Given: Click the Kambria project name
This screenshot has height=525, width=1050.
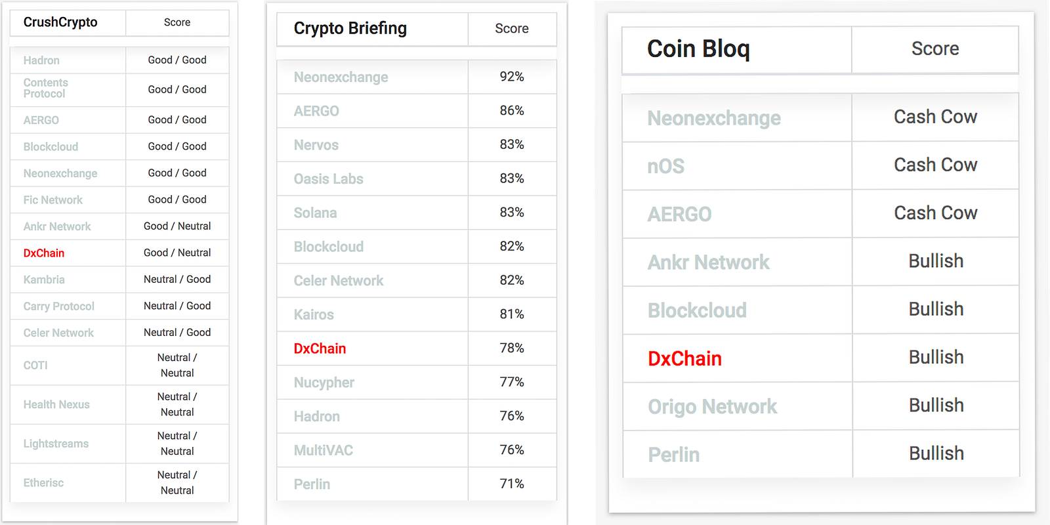Looking at the screenshot, I should tap(44, 280).
